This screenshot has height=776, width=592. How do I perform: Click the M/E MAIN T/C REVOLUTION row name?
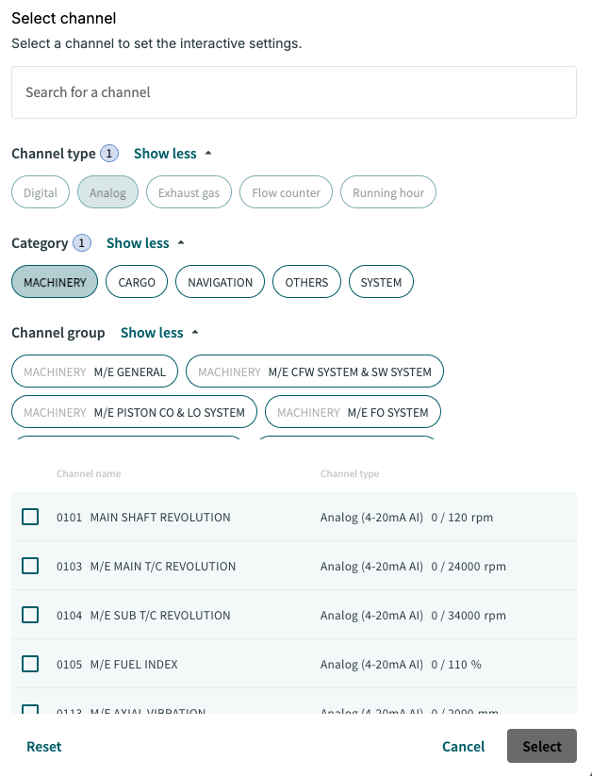click(163, 566)
